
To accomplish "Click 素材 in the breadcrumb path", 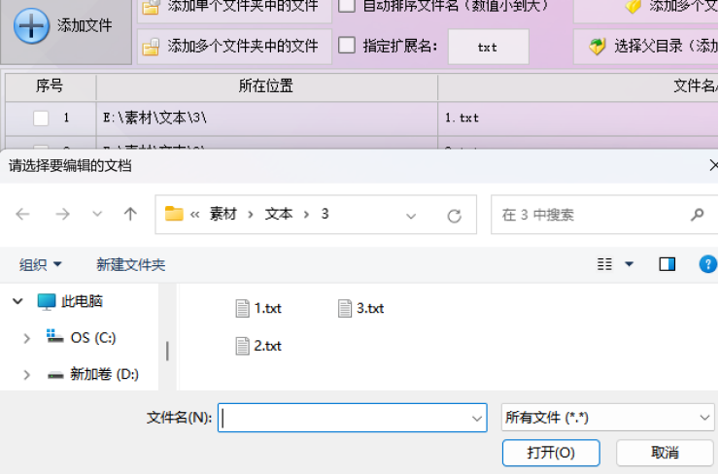I will 223,214.
